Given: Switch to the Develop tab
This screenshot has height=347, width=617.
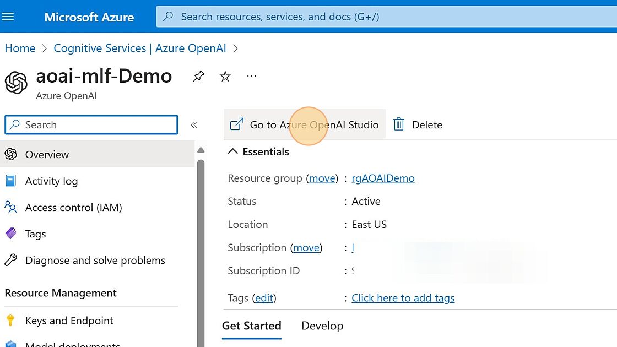Looking at the screenshot, I should point(322,326).
